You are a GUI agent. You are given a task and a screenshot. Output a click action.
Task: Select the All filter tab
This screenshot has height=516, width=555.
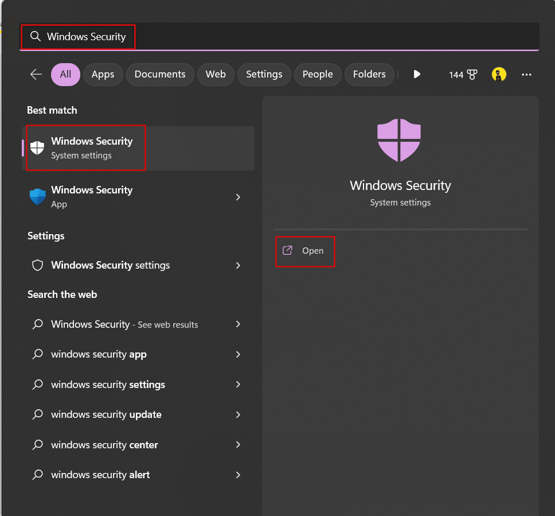65,75
